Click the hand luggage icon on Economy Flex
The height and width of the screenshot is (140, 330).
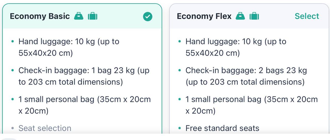(x=240, y=16)
